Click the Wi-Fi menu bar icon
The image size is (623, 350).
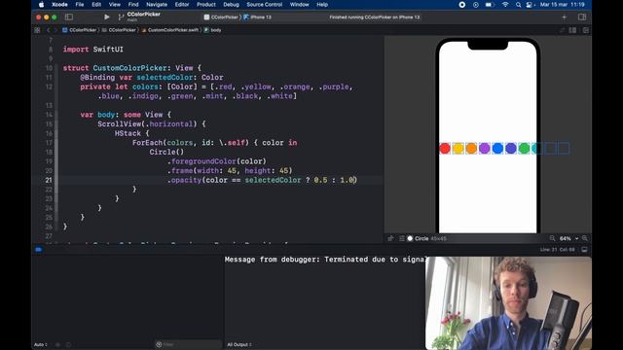505,5
